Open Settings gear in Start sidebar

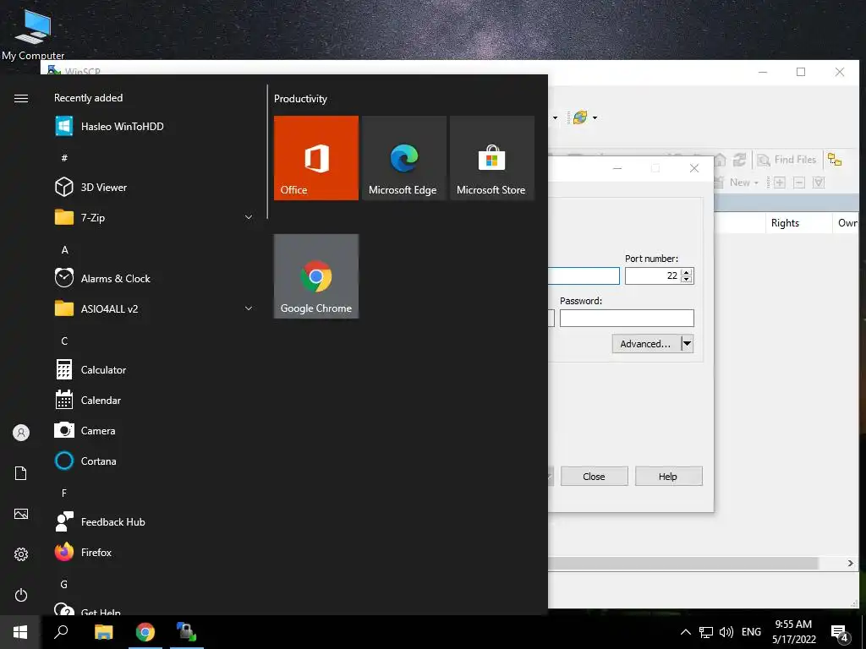(21, 554)
